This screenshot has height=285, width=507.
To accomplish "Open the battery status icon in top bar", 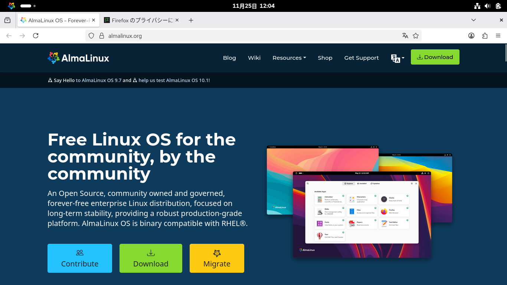I will (x=498, y=6).
